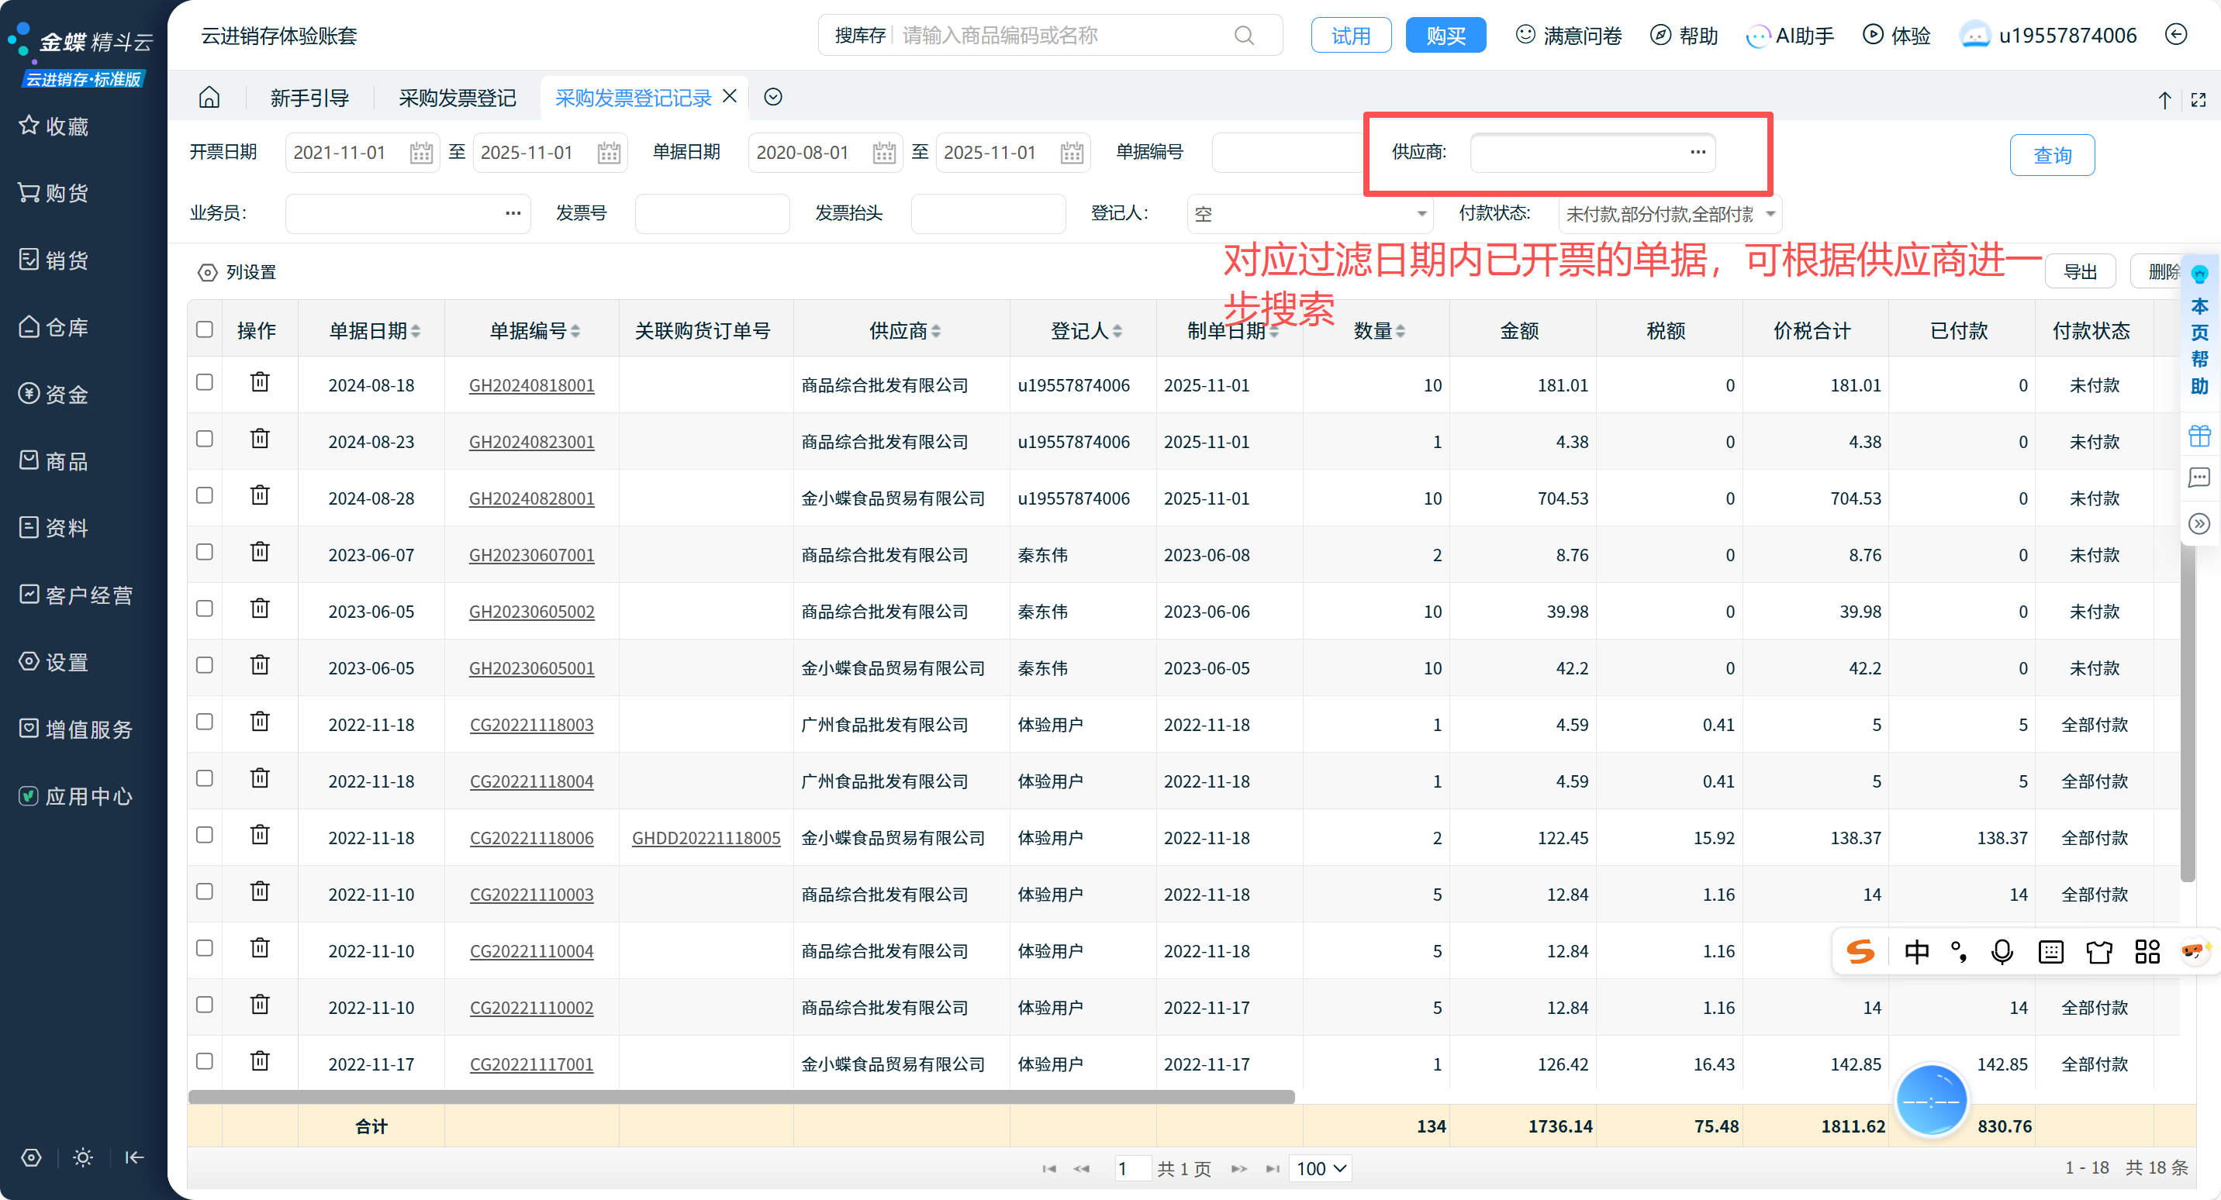2221x1200 pixels.
Task: Switch to 新手引导 tab
Action: pos(309,98)
